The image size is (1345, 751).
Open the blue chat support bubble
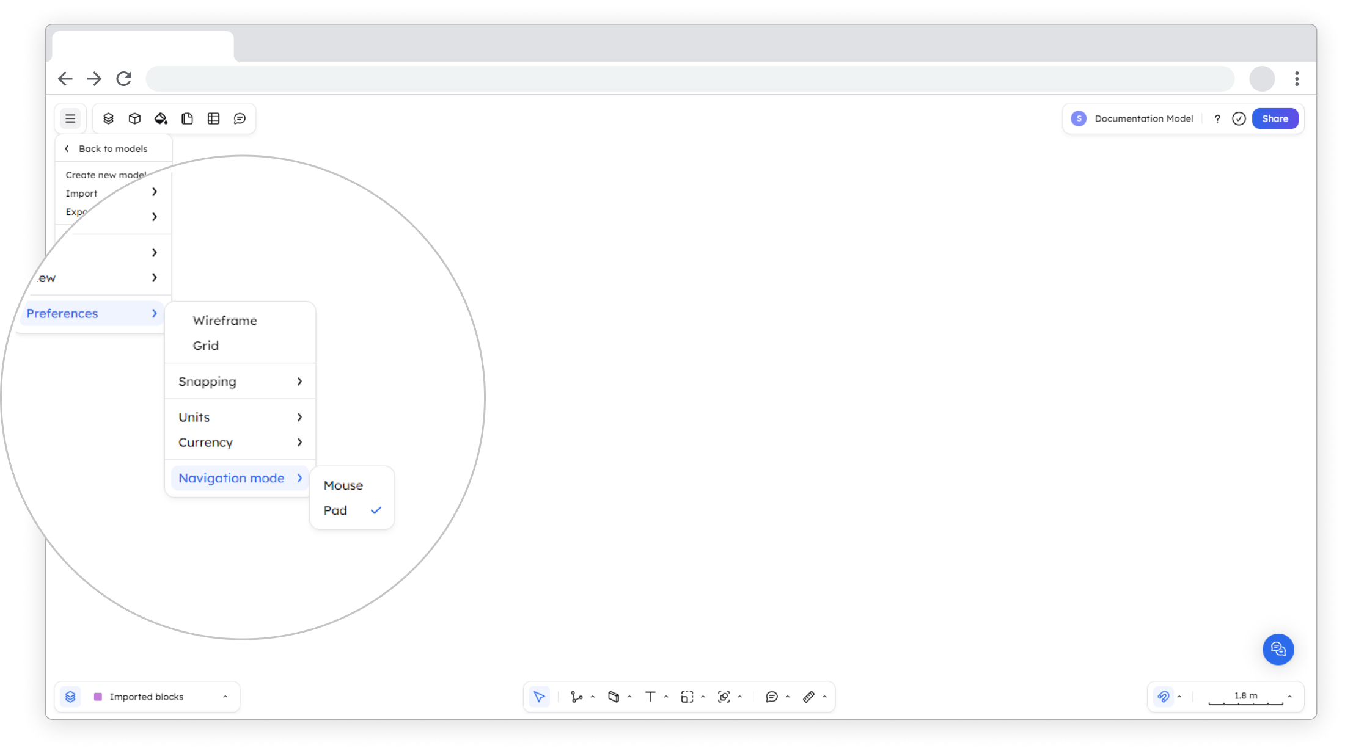pyautogui.click(x=1278, y=649)
